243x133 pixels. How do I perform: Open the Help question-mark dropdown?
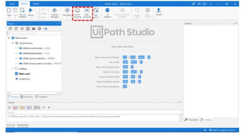tap(205, 4)
